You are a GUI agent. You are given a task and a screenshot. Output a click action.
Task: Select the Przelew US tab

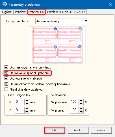tap(36, 12)
